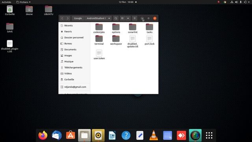Viewport: 252px width, 142px height.
Task: Select the tasks folder
Action: pos(150,28)
